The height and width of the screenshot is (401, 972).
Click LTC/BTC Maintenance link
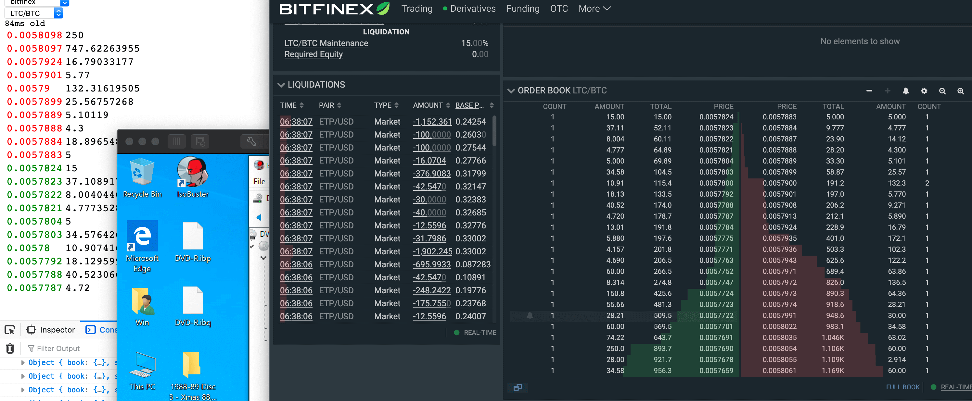point(326,43)
